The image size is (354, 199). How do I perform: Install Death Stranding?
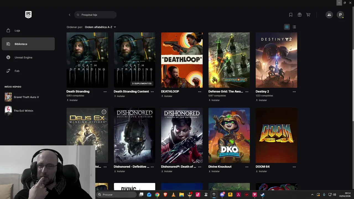tap(72, 100)
